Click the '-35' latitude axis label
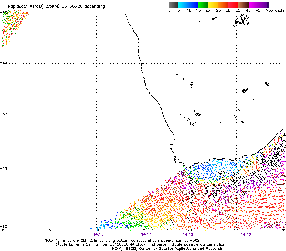 pyautogui.click(x=4, y=169)
